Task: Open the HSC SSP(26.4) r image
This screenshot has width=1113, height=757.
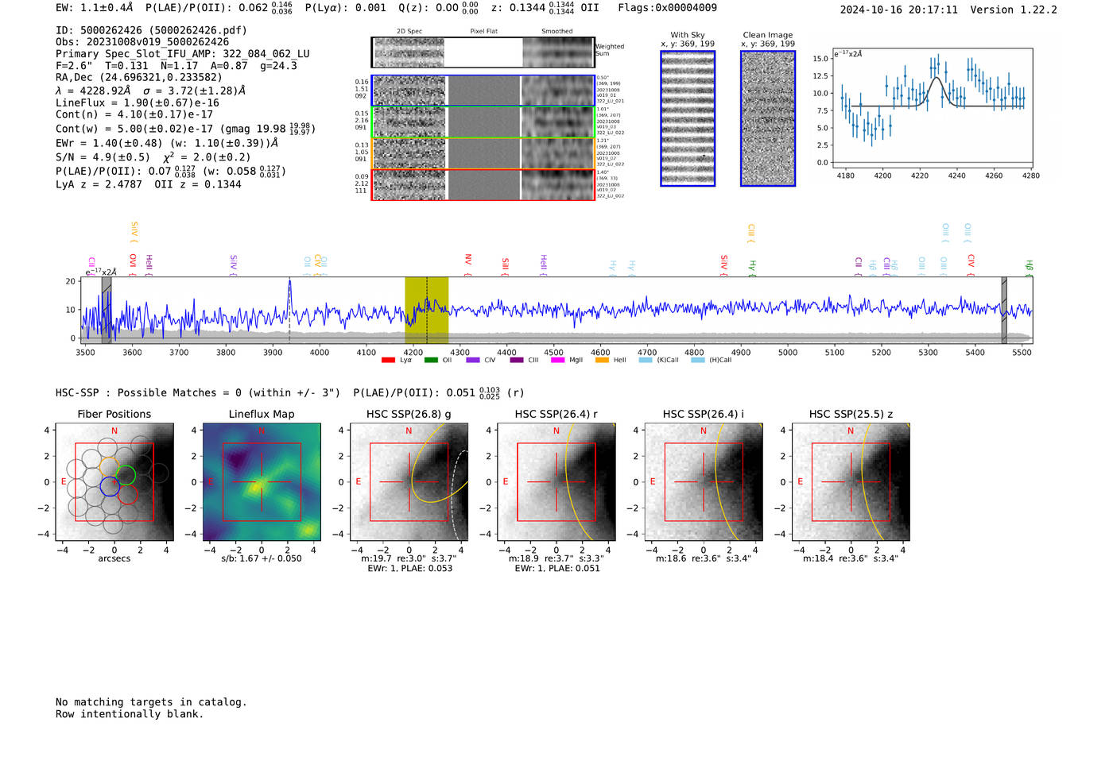Action: coord(556,482)
